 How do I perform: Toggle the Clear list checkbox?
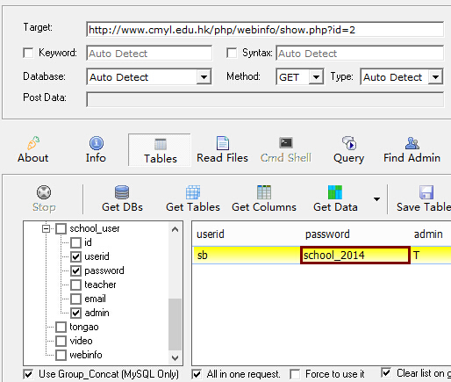point(386,373)
